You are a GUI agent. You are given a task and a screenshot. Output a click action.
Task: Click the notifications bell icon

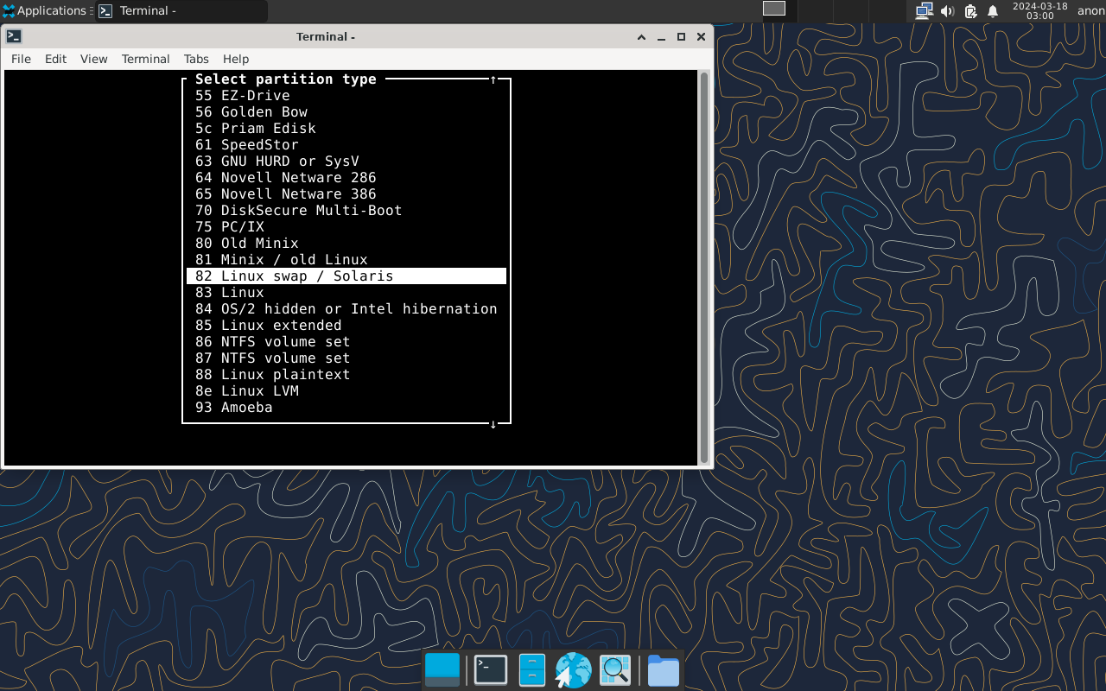tap(993, 11)
